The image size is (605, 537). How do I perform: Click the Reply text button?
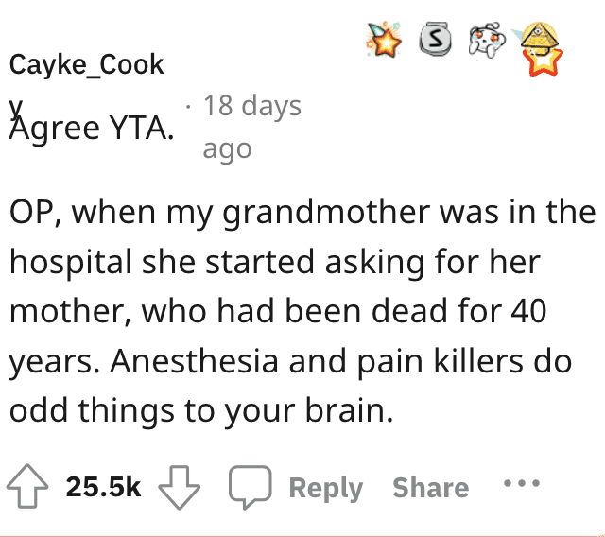click(x=326, y=488)
